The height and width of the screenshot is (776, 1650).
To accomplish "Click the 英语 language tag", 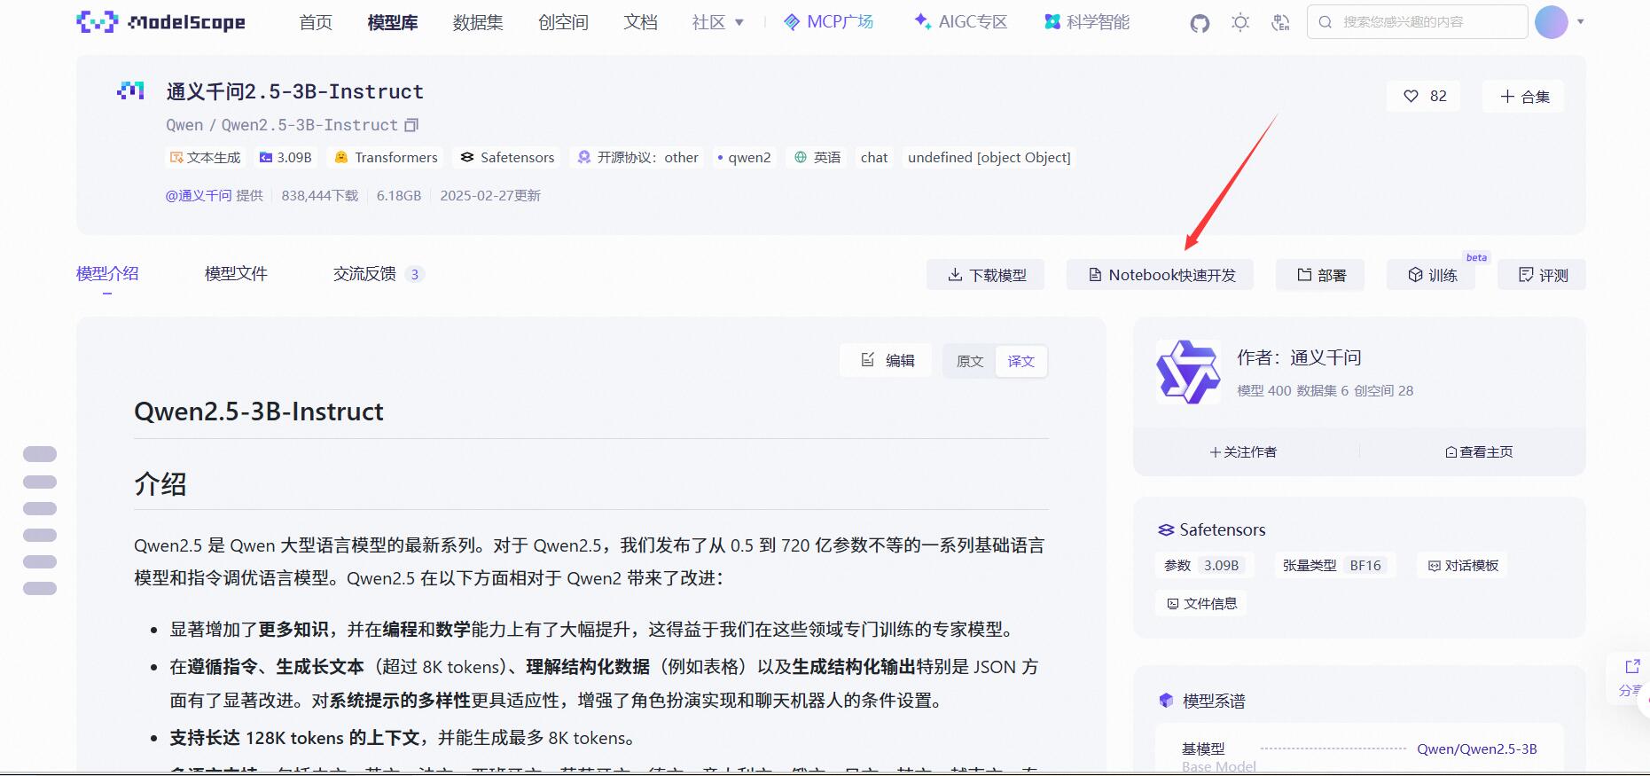I will (817, 157).
